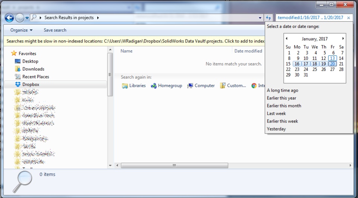Screen dimensions: 358x198
Task: Click the Dropbox icon in navigation pane
Action: point(18,84)
